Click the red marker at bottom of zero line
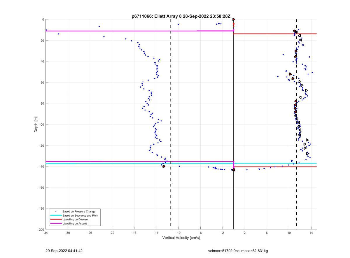The width and height of the screenshot is (350, 258). (234, 170)
